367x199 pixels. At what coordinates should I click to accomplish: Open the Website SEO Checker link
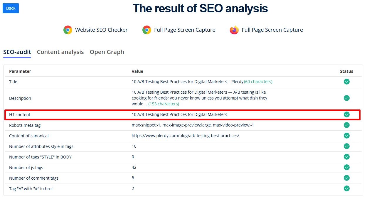pyautogui.click(x=101, y=30)
